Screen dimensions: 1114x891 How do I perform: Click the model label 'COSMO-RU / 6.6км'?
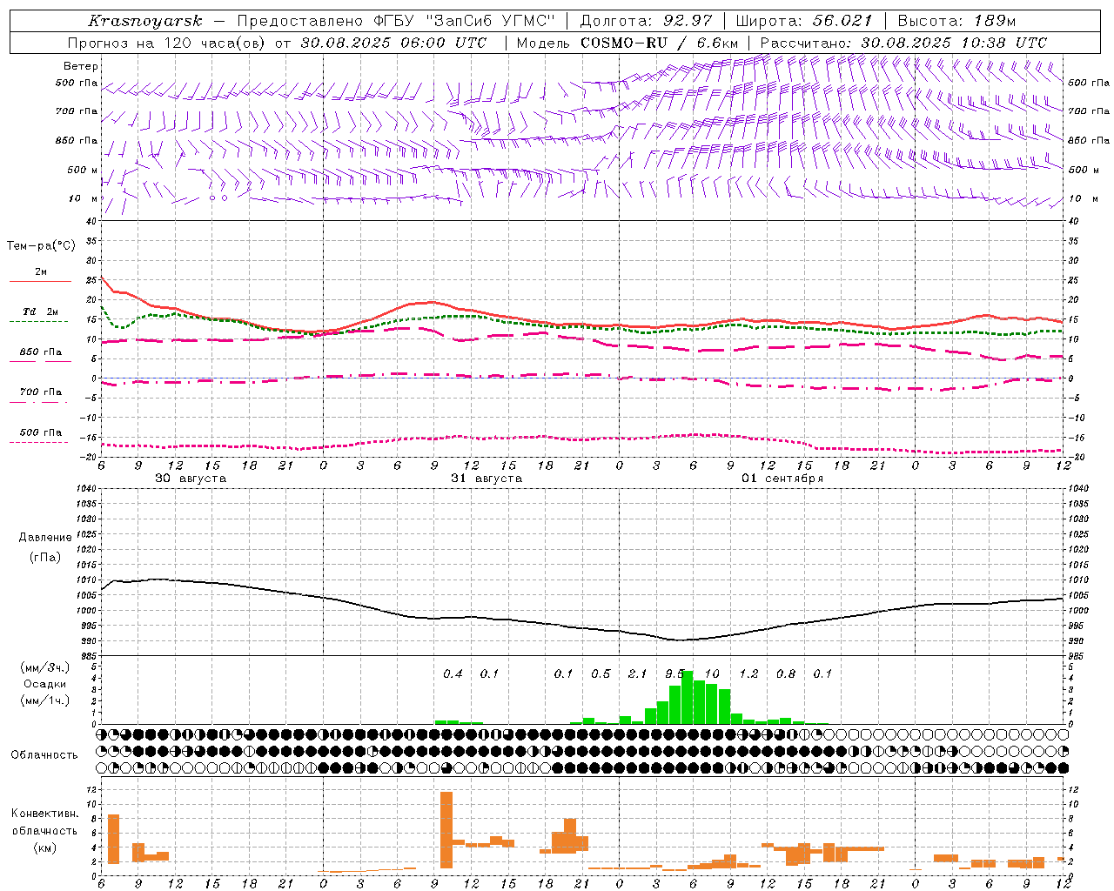point(659,43)
